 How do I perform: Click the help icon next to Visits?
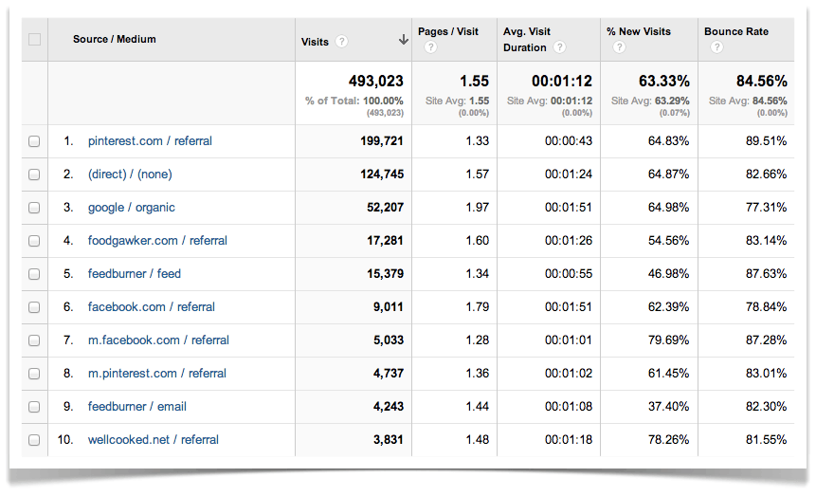pos(341,42)
